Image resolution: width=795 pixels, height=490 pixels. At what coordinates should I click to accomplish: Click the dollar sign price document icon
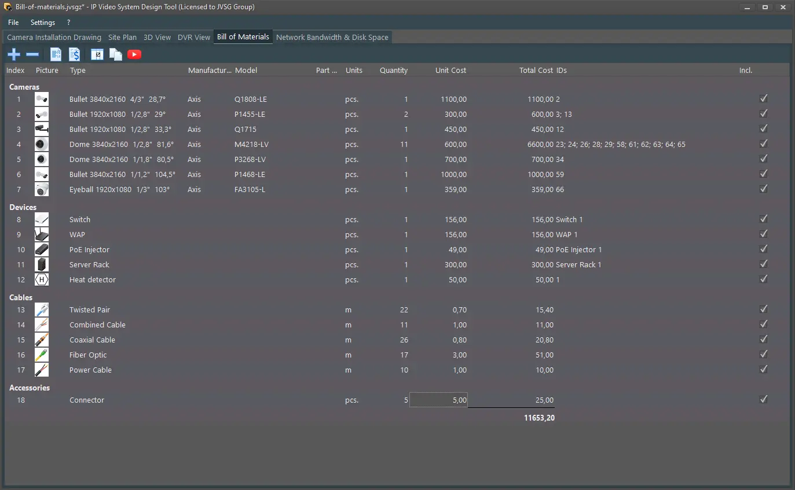tap(74, 54)
